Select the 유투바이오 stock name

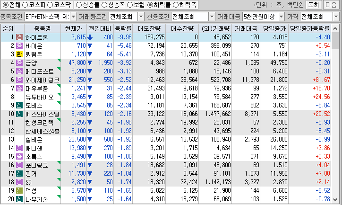click(40, 97)
